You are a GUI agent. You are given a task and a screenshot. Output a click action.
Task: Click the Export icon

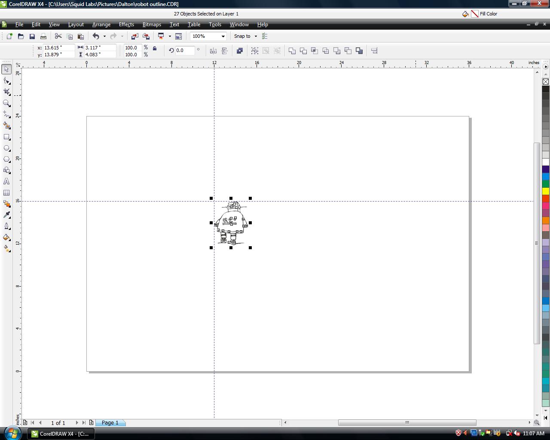146,36
